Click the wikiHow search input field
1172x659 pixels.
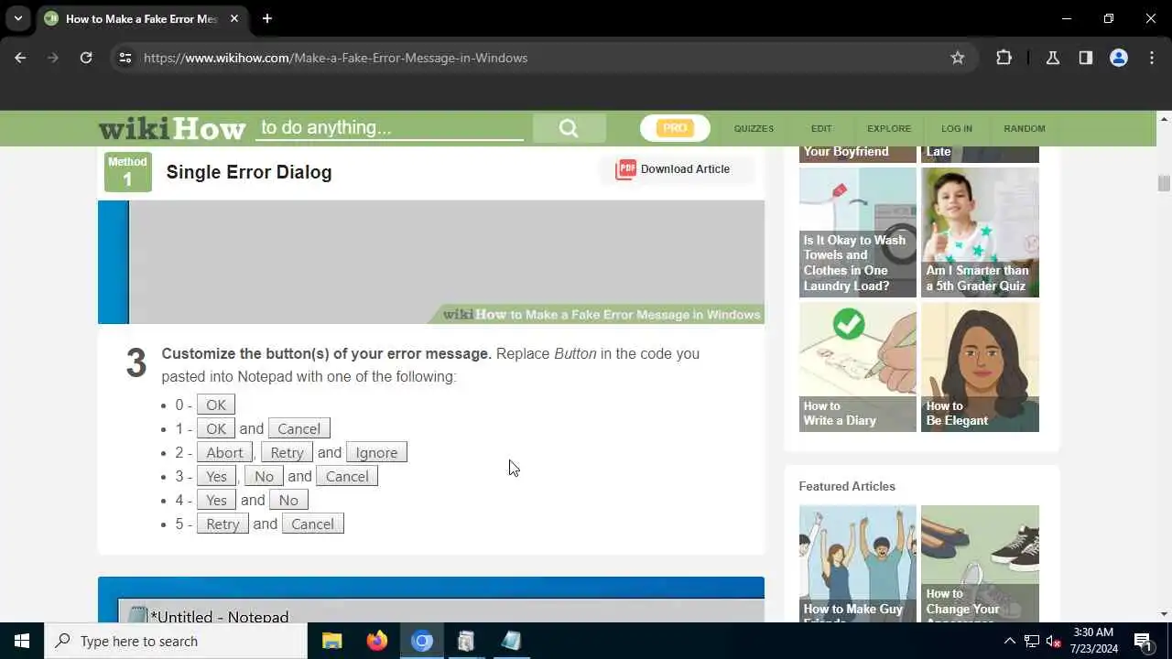click(x=390, y=127)
